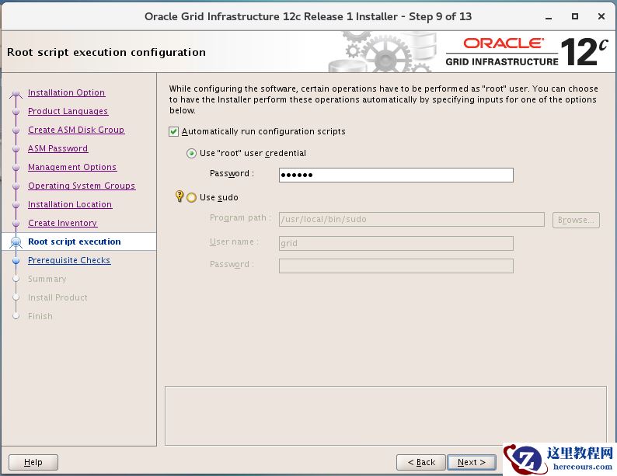Viewport: 617px width, 476px height.
Task: Click the Install Product step label
Action: 58,297
